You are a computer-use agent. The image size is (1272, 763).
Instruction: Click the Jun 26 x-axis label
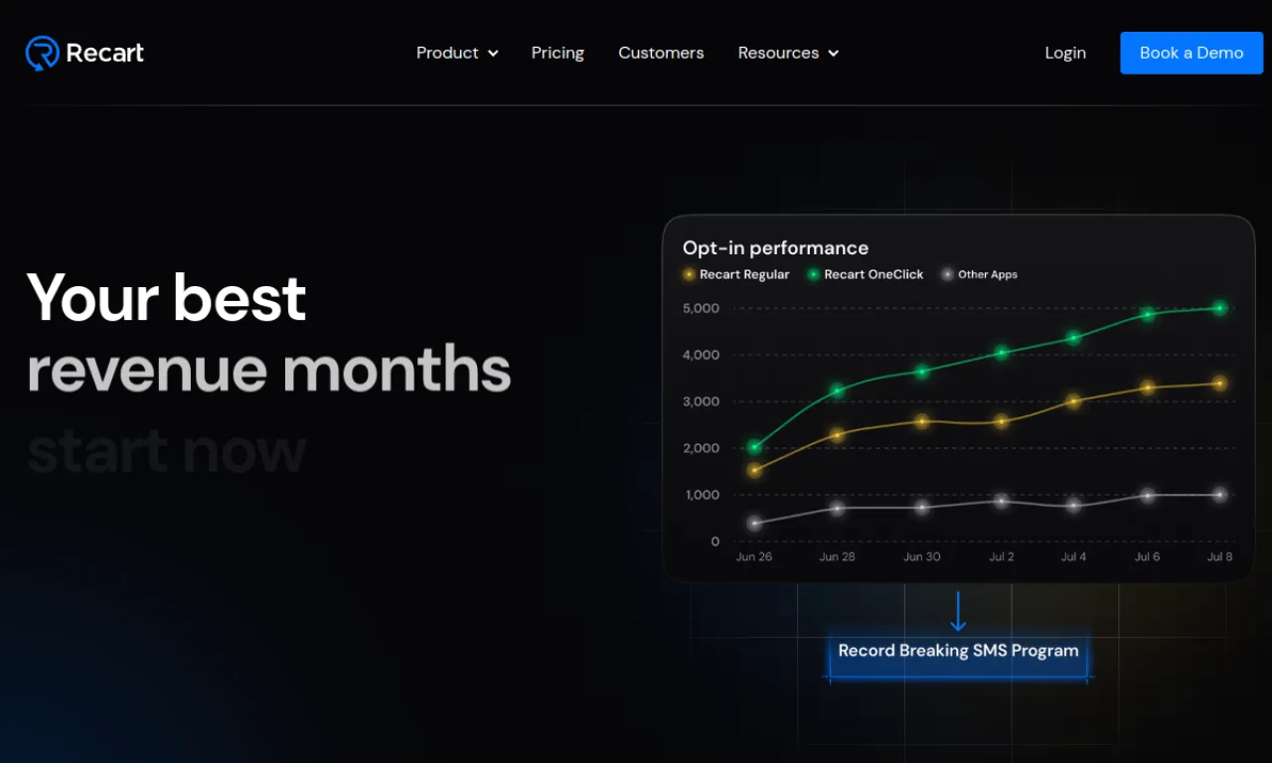pos(753,556)
